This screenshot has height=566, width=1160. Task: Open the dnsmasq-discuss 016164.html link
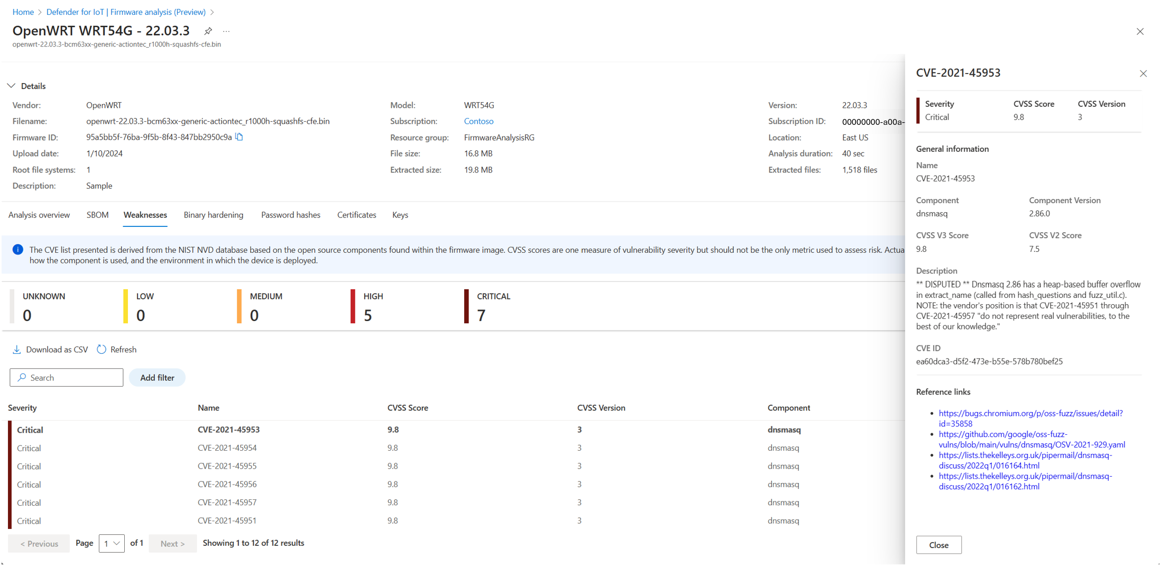(x=1025, y=460)
